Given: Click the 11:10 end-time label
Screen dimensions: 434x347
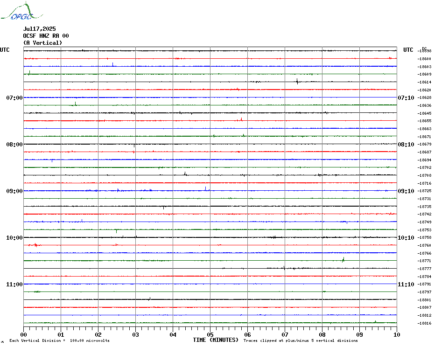Looking at the screenshot, I should [x=406, y=284].
